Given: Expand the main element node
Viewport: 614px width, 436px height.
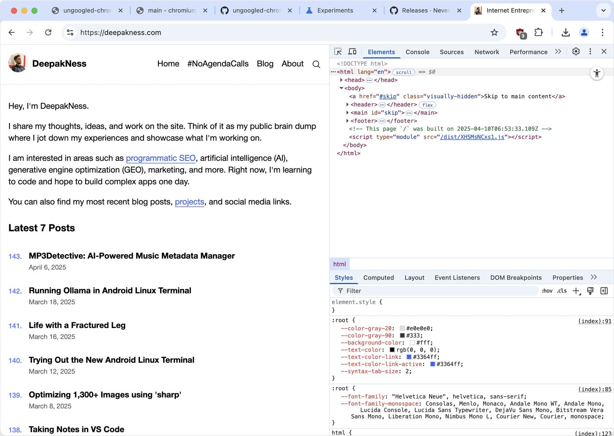Looking at the screenshot, I should 347,113.
